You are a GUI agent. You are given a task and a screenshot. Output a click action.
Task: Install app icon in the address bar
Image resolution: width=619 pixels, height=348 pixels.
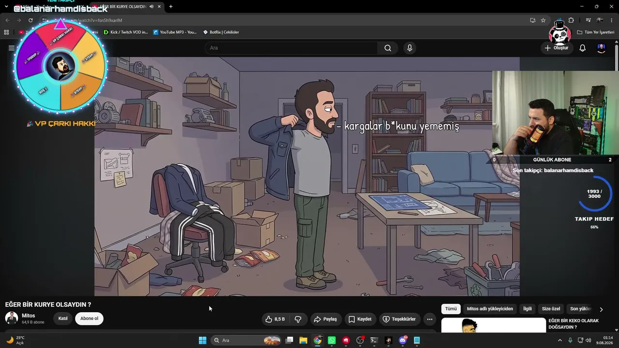[x=532, y=20]
